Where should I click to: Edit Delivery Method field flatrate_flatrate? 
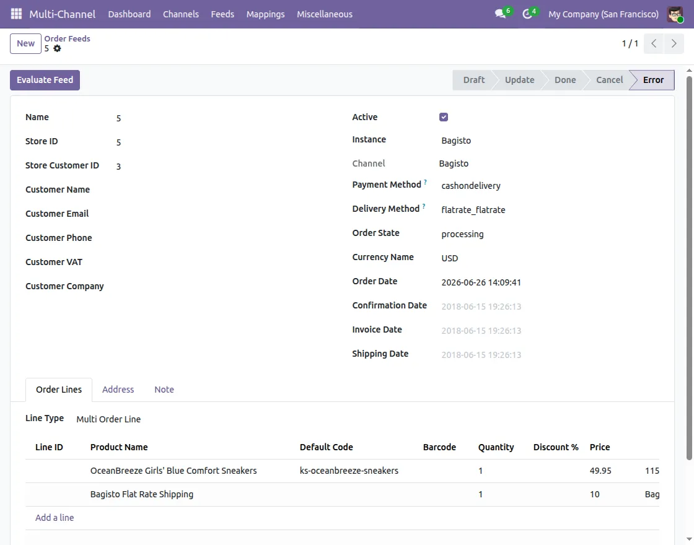click(x=550, y=210)
